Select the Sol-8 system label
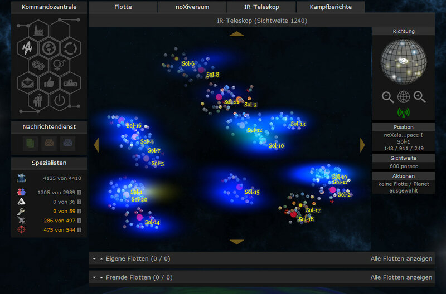446x294 pixels. [x=213, y=75]
